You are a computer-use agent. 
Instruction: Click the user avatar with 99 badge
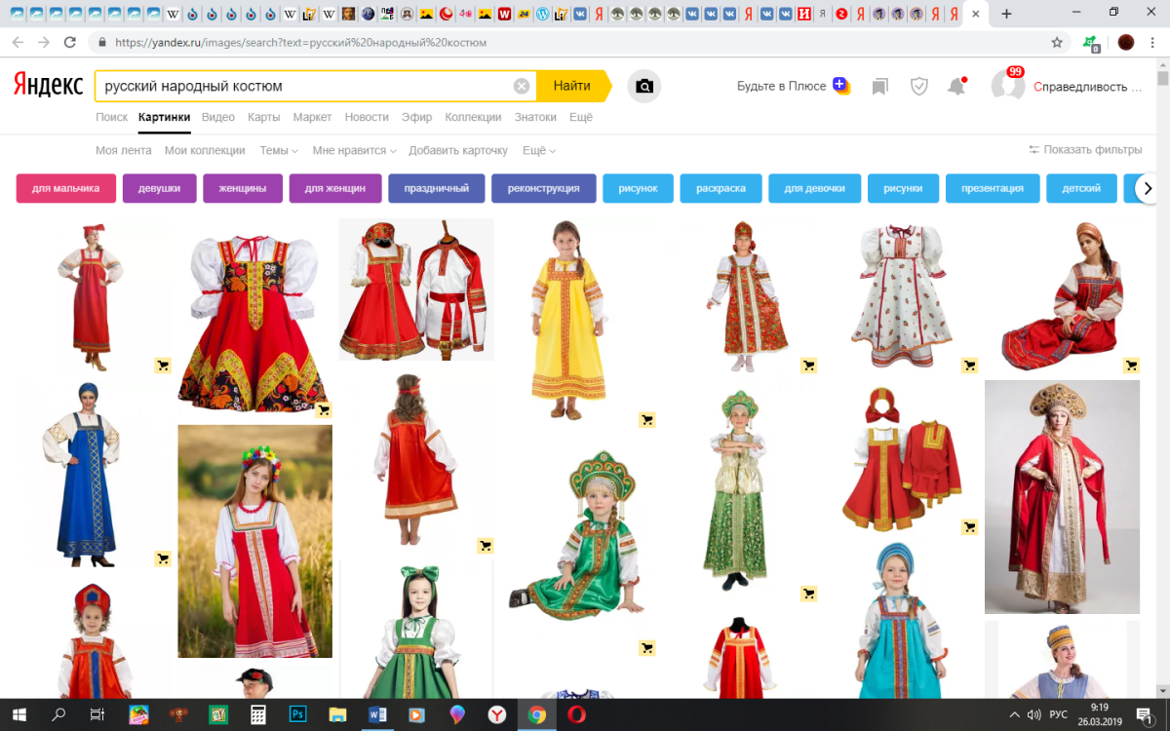click(x=1007, y=86)
